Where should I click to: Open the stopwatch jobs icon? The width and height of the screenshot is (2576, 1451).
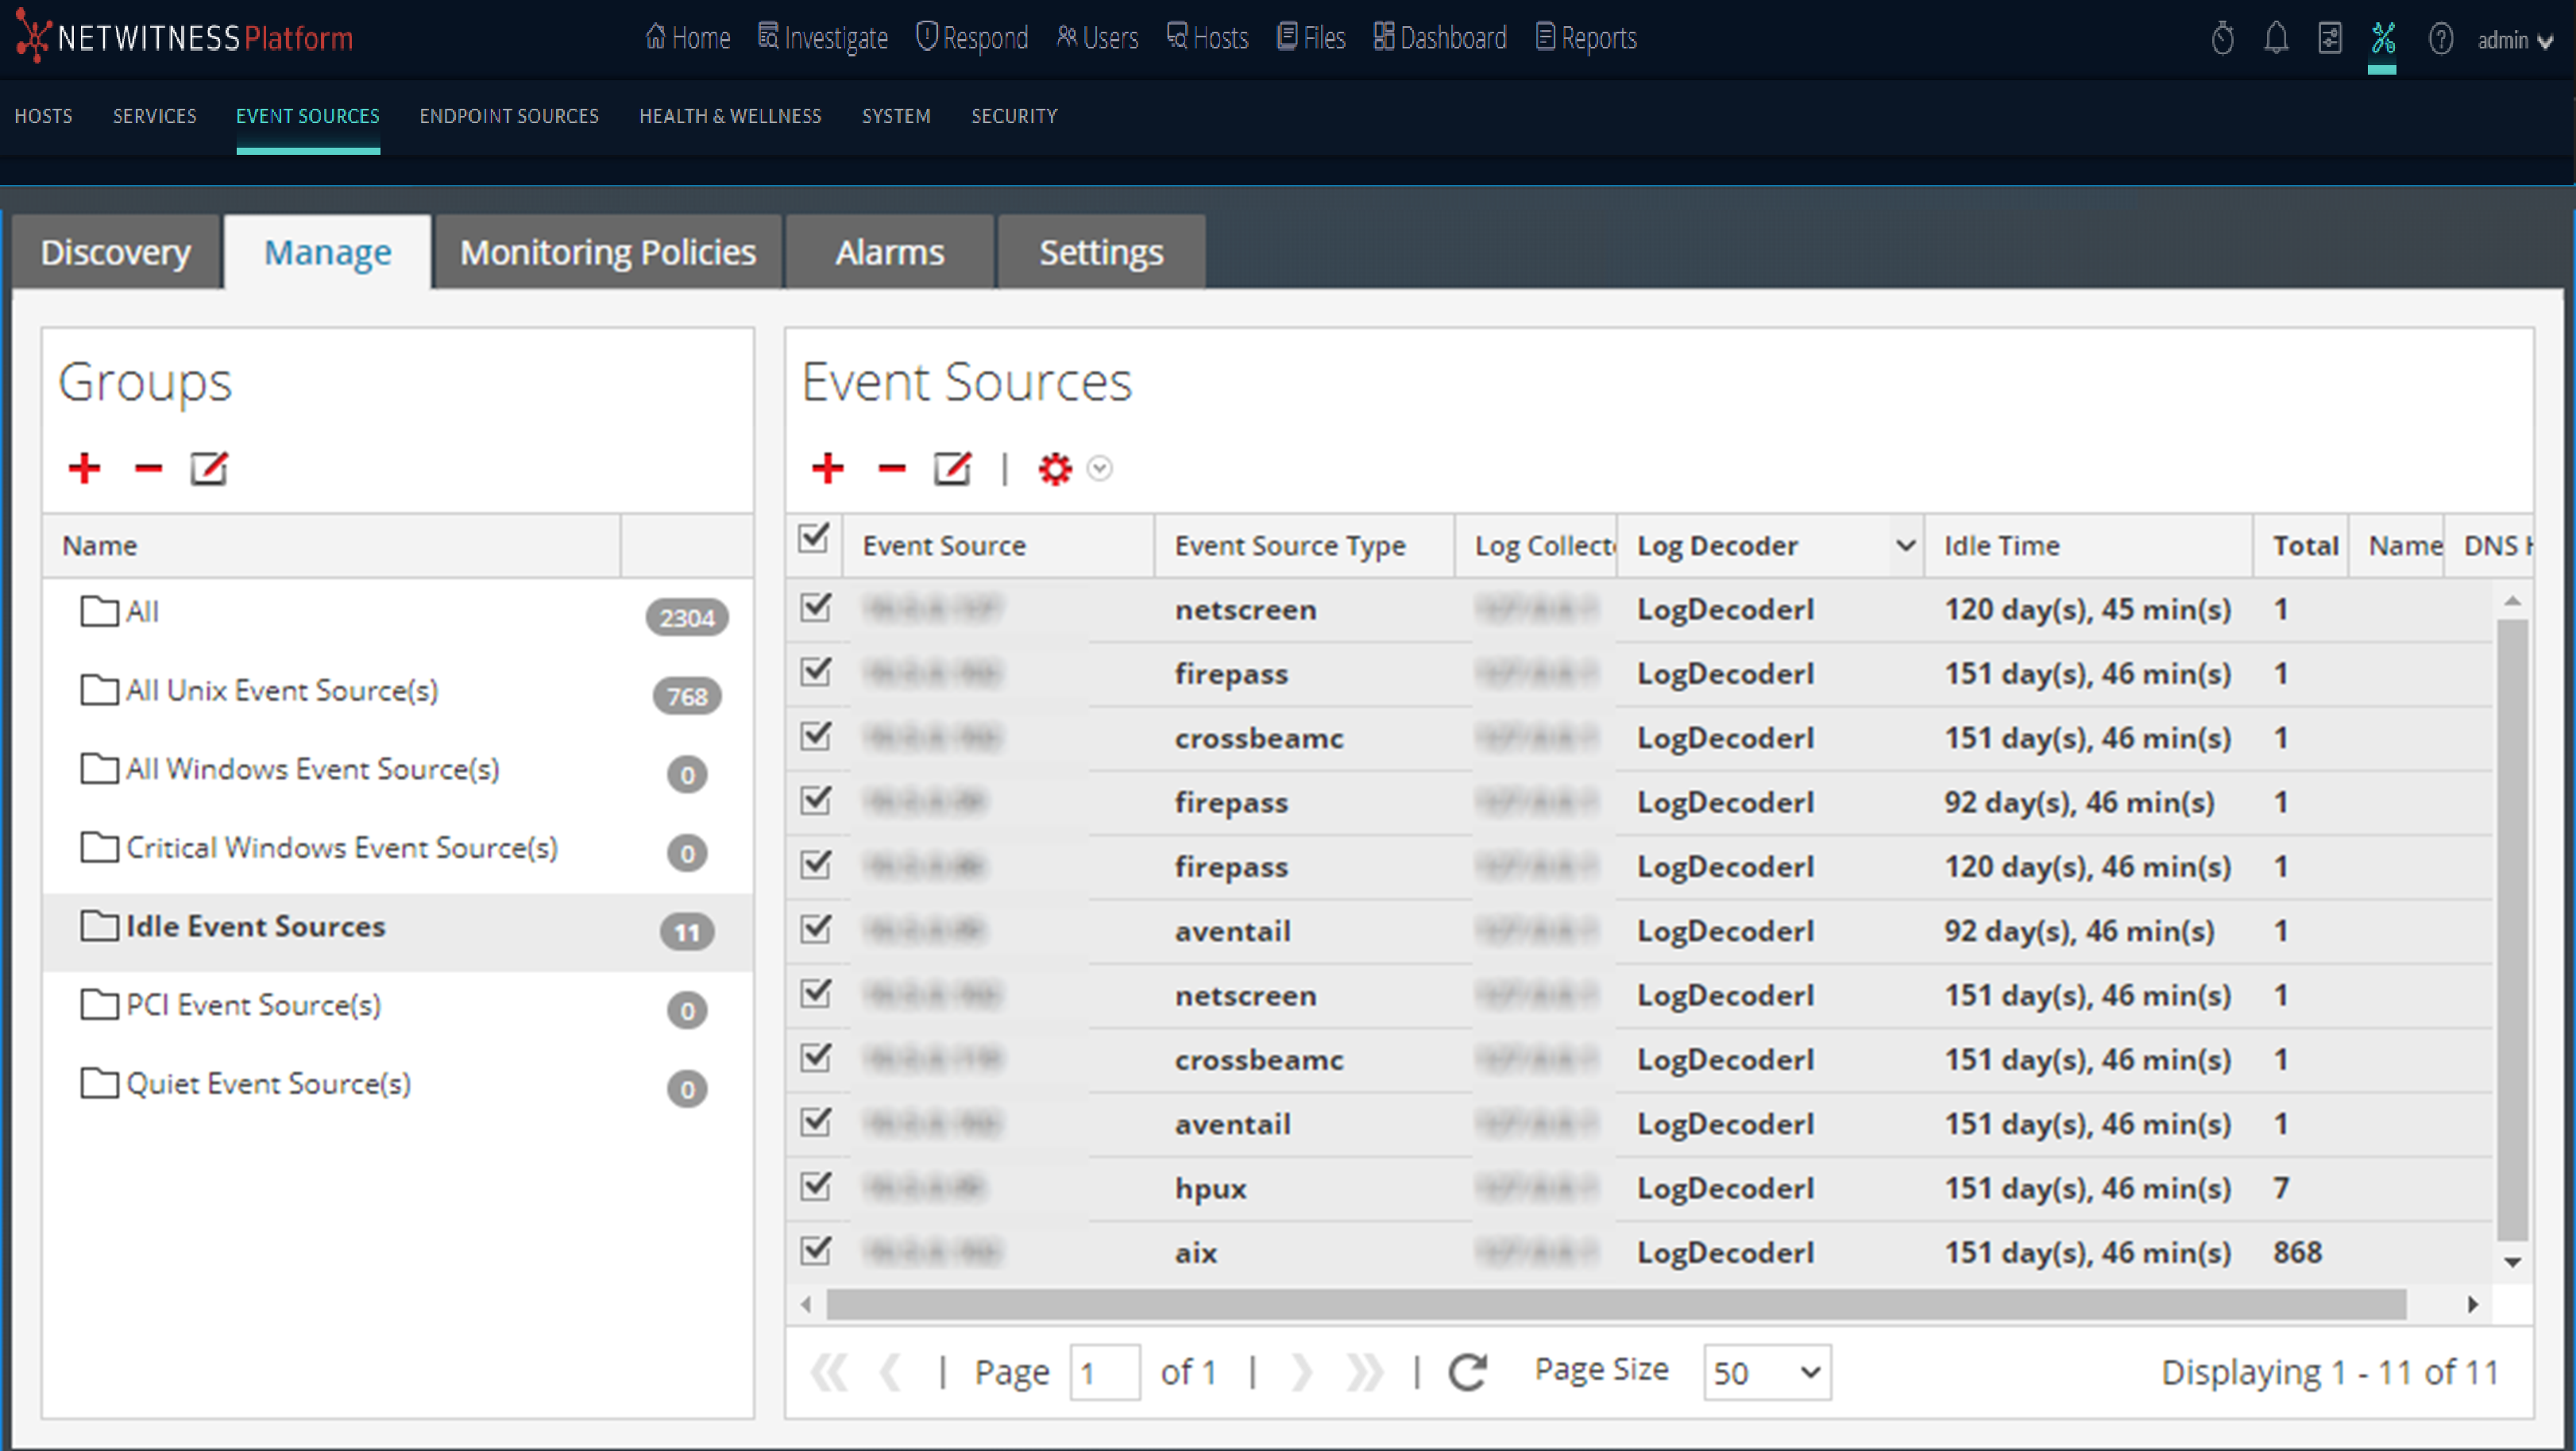(x=2222, y=39)
